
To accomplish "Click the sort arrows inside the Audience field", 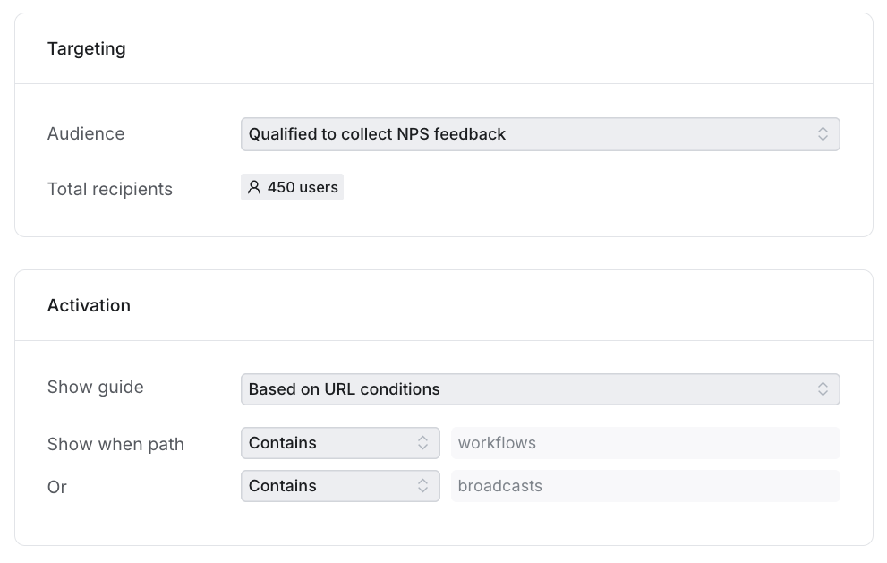I will coord(824,133).
